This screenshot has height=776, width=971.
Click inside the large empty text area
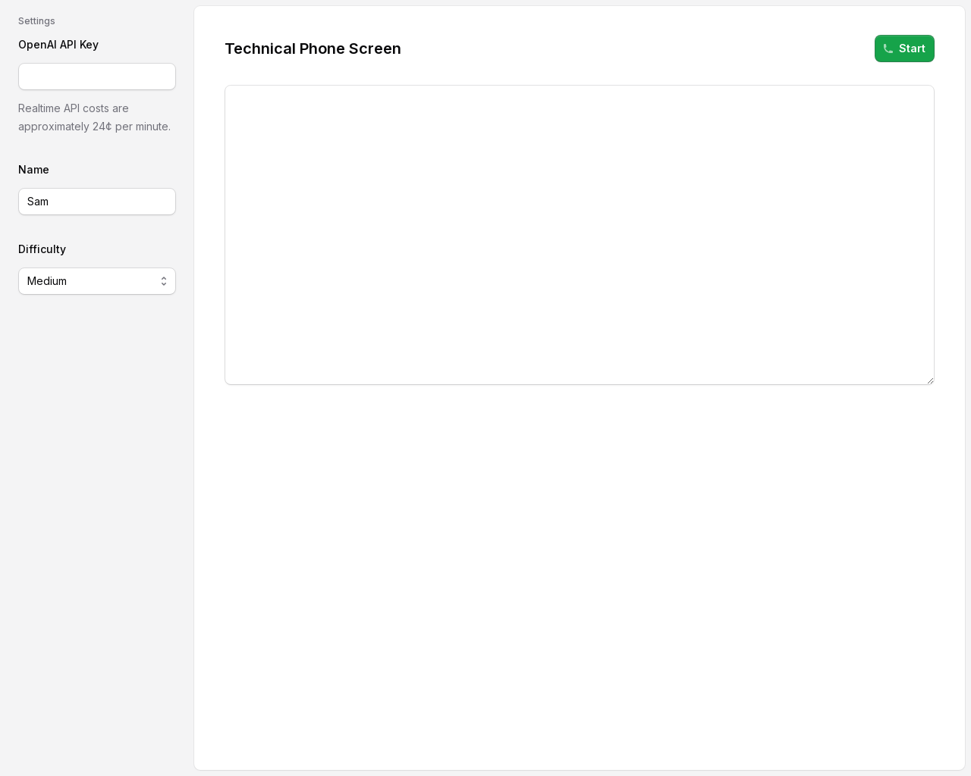pyautogui.click(x=580, y=235)
